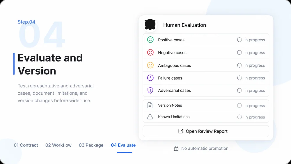291x164 pixels.
Task: Select the Negative cases status radio circle
Action: (x=239, y=52)
